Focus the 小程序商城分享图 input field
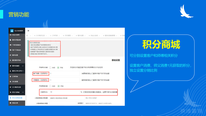Screen dimensions: 206x116 [x=63, y=103]
